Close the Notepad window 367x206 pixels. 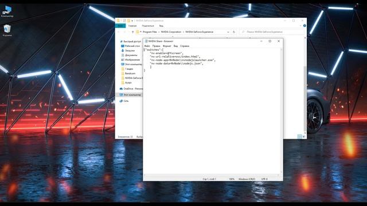(279, 41)
